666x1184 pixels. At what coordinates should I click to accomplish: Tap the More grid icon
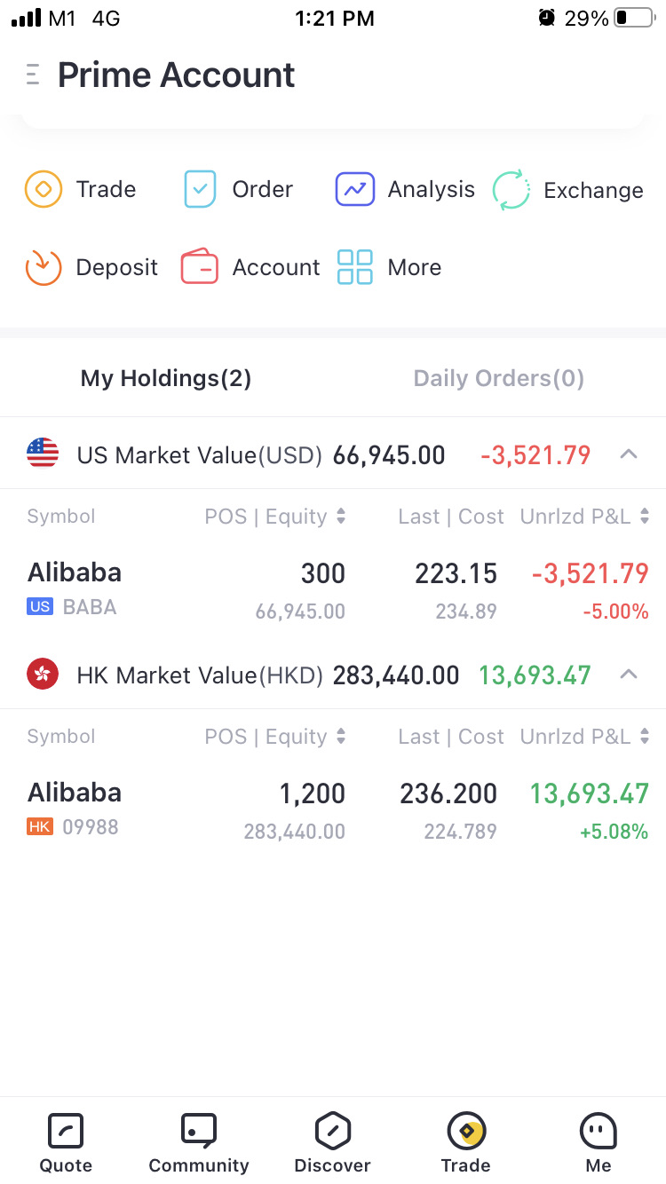[x=355, y=267]
